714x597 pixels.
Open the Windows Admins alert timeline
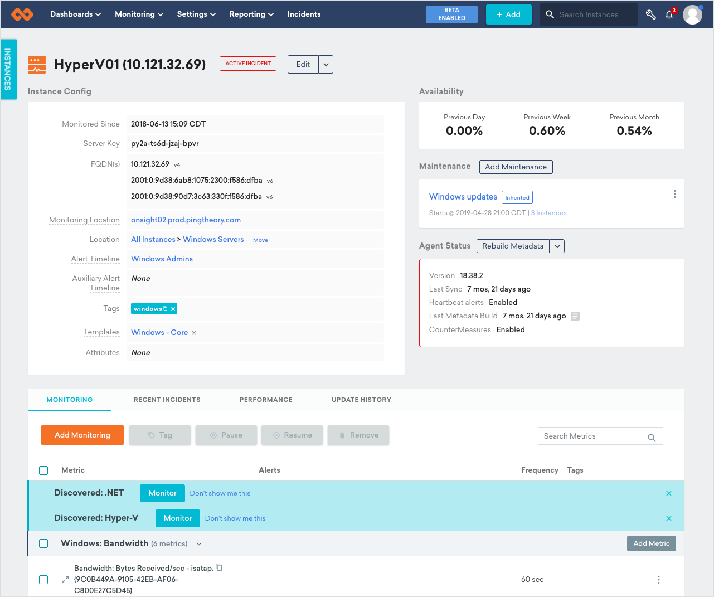(162, 259)
